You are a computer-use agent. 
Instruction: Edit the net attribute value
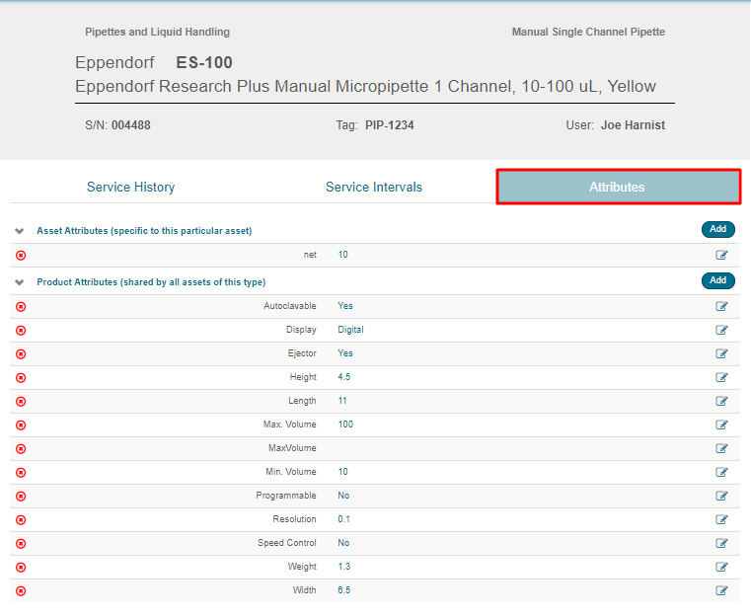point(721,255)
